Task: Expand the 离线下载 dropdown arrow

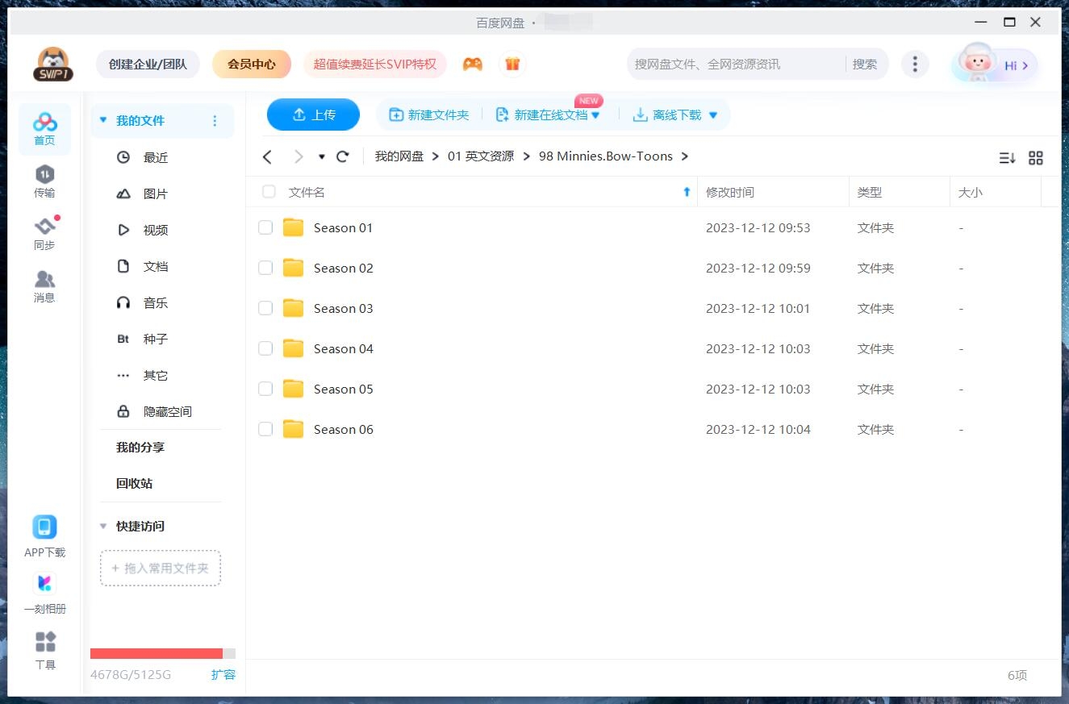Action: (713, 115)
